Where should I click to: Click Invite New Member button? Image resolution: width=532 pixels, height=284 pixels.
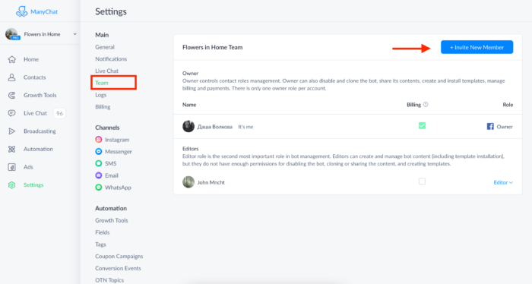point(477,47)
